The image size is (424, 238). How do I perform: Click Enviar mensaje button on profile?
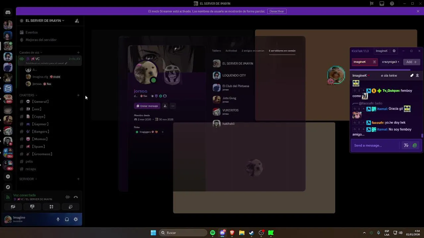[x=147, y=106]
